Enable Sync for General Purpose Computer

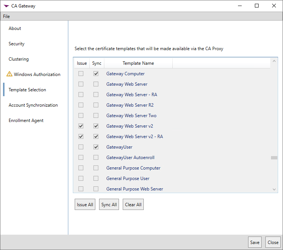tap(96, 168)
